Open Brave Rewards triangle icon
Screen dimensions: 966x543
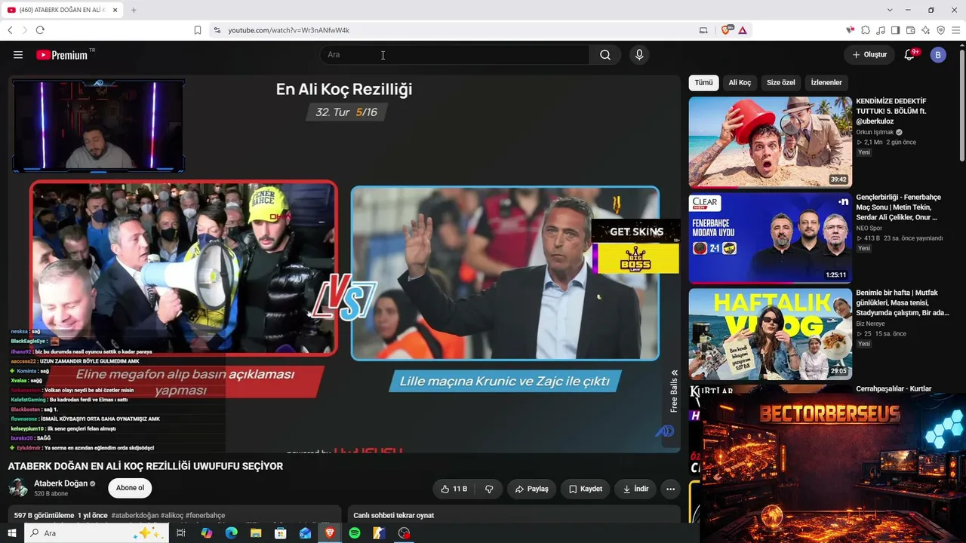pos(743,30)
